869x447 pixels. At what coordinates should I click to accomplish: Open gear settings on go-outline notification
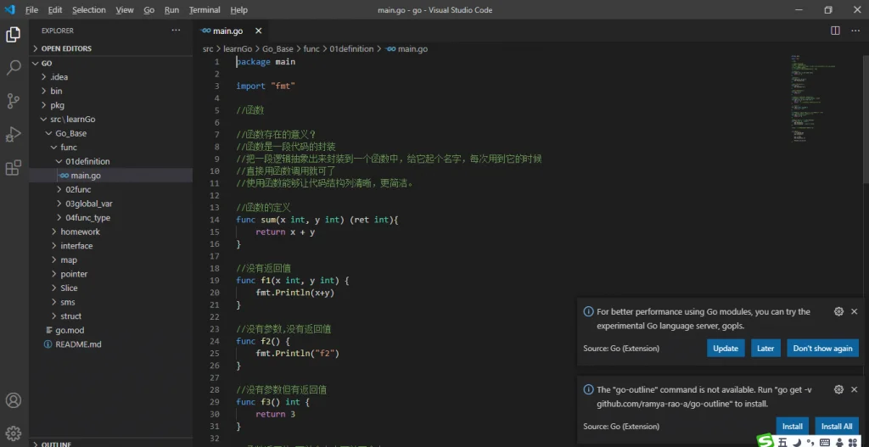tap(838, 389)
